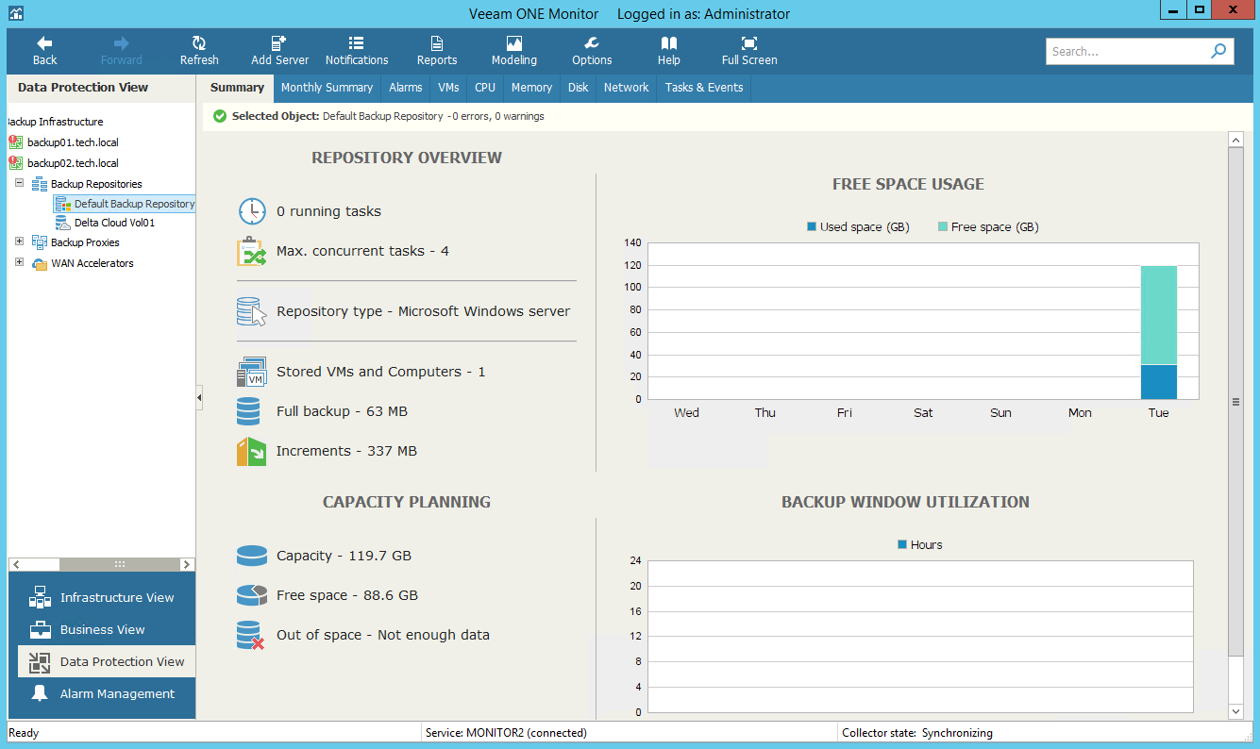The width and height of the screenshot is (1260, 749).
Task: Click the Capacity disk icon
Action: [x=252, y=556]
